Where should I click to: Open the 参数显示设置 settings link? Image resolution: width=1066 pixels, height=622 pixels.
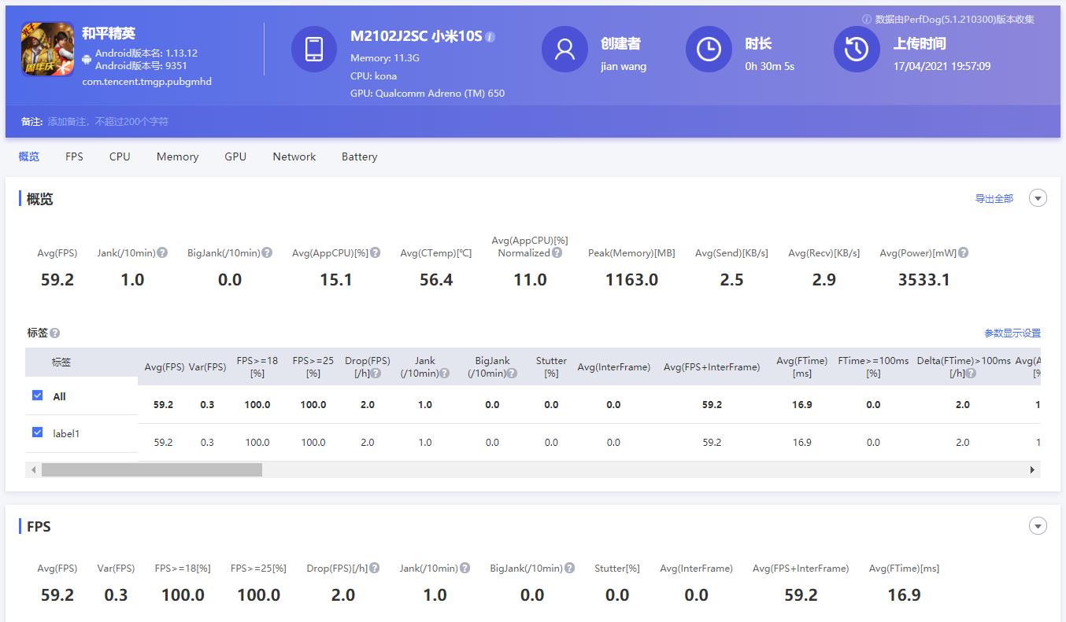click(x=1014, y=333)
